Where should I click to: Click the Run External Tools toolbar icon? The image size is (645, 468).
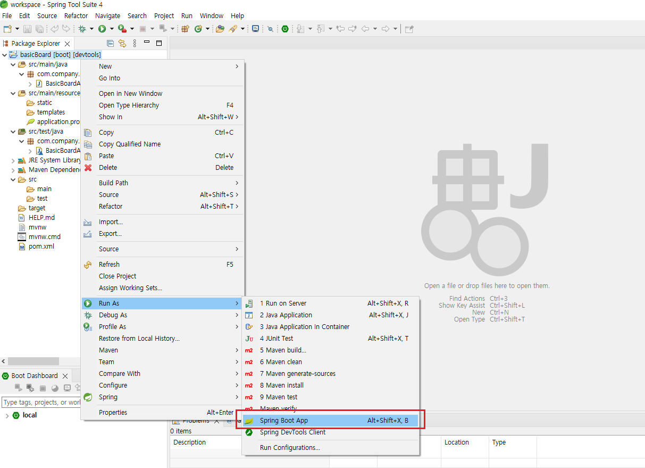pyautogui.click(x=122, y=29)
